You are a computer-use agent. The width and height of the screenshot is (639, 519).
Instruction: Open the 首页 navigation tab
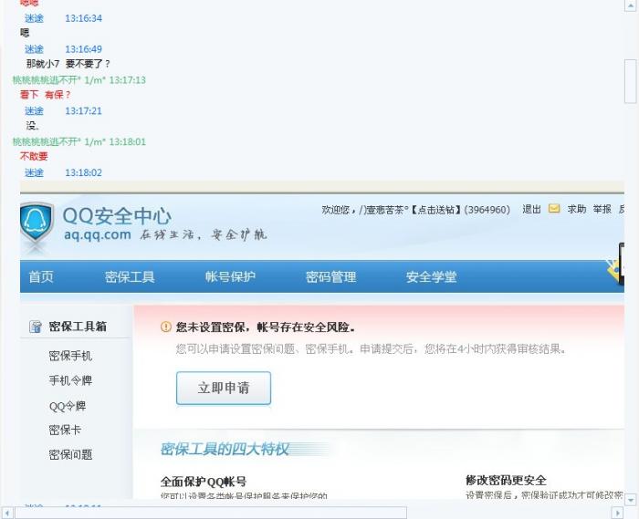41,276
